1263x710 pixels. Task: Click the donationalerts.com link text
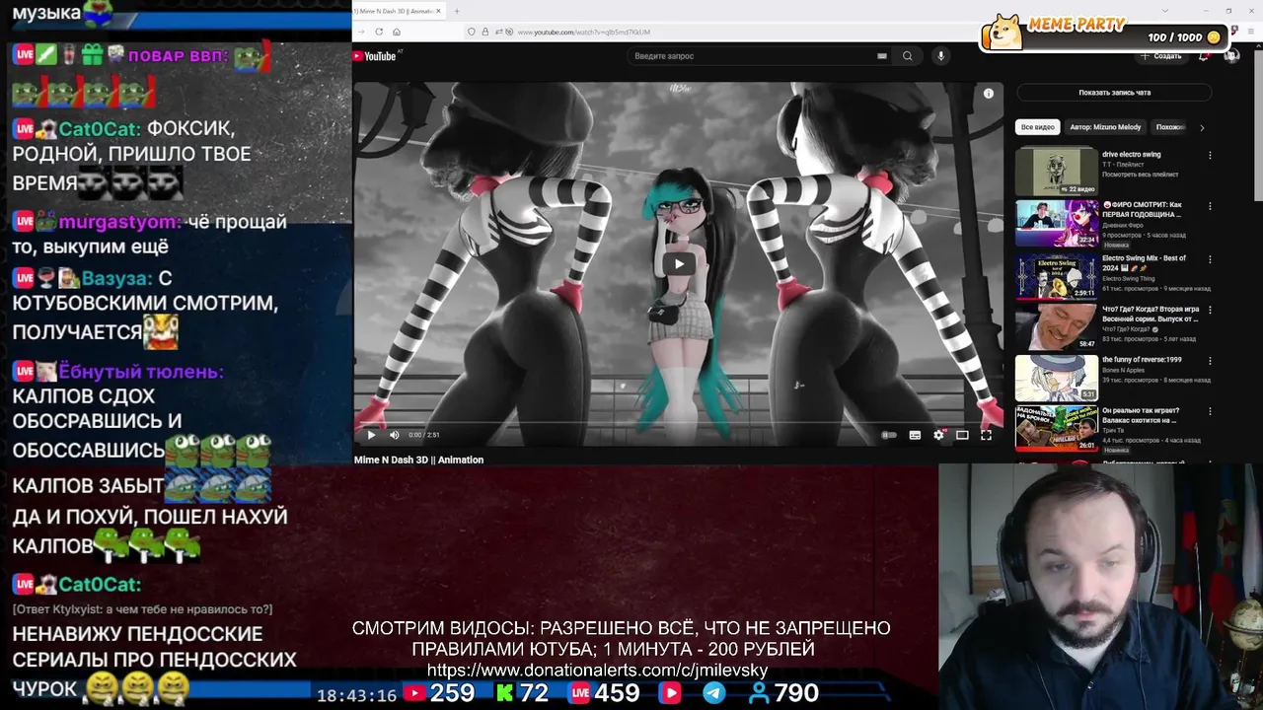point(597,671)
